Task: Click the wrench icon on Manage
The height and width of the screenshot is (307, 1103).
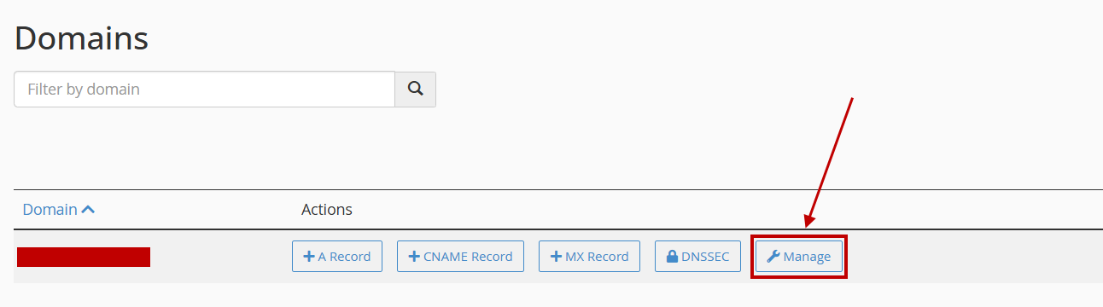Action: 773,256
